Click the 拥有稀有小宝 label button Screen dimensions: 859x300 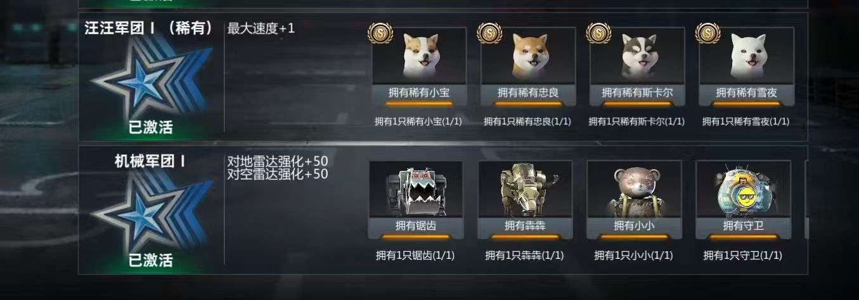tap(420, 93)
